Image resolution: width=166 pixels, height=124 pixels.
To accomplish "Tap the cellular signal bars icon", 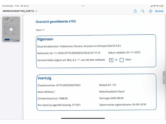I will pyautogui.click(x=152, y=6).
